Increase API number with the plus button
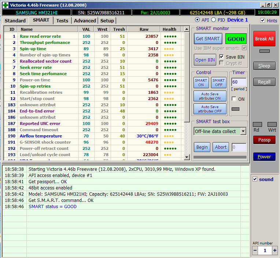This screenshot has height=258, width=280. pos(275,250)
